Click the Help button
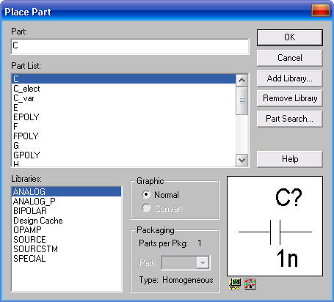Screen dimensions: 334x302 coord(290,159)
